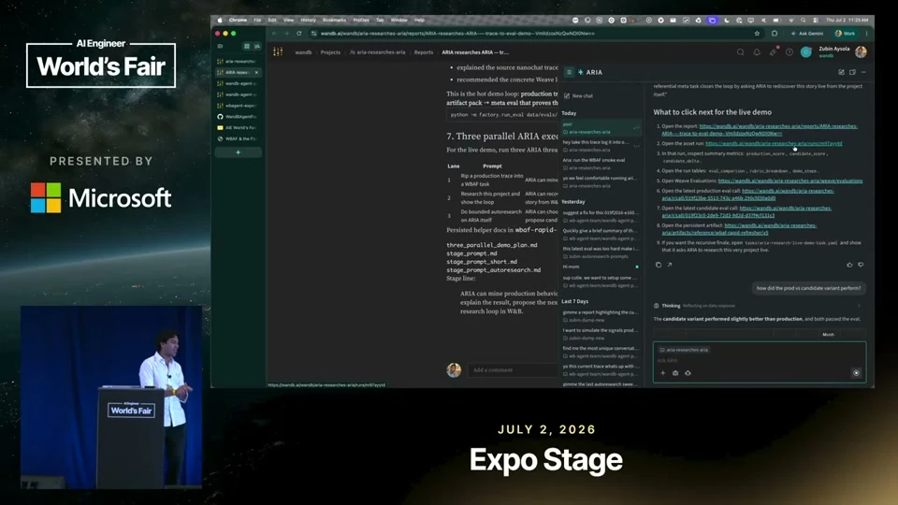Click the aria-researches-aria chip in chat input
This screenshot has height=505, width=898.
click(x=684, y=349)
